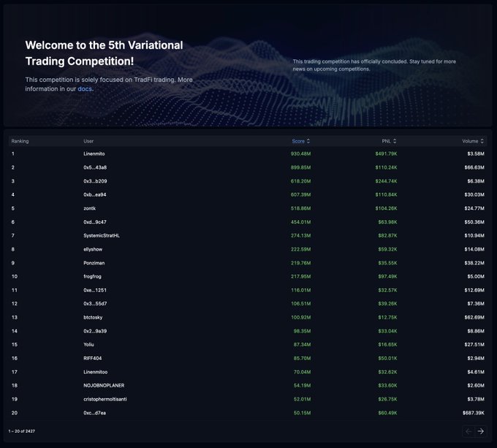Select user Linenmitoo in row 17
This screenshot has width=497, height=448.
(x=96, y=372)
